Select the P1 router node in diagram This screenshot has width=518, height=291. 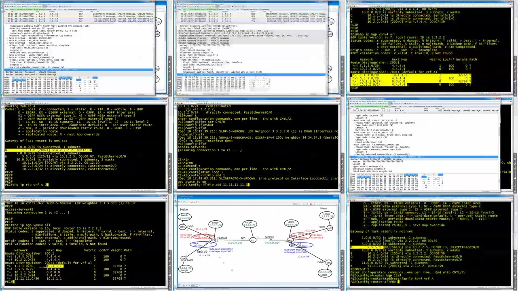[x=253, y=240]
